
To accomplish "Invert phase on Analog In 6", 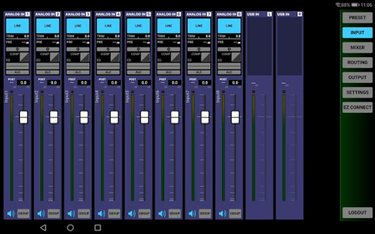I will coord(168,49).
